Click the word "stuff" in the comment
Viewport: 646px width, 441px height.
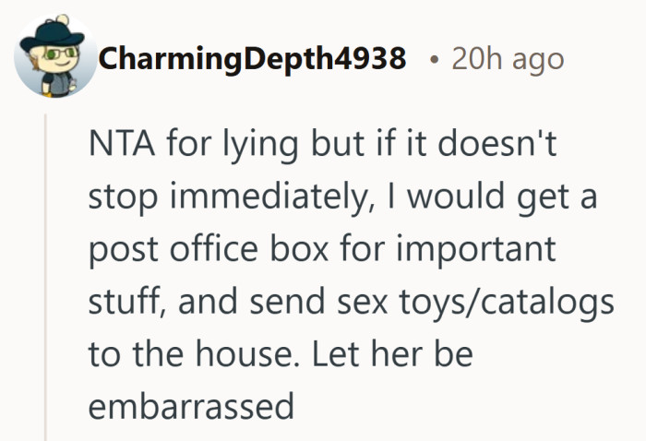124,302
